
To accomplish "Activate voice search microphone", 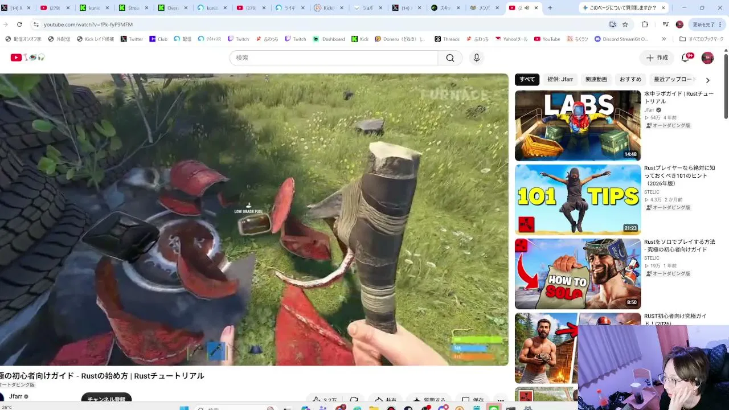I will [x=477, y=58].
